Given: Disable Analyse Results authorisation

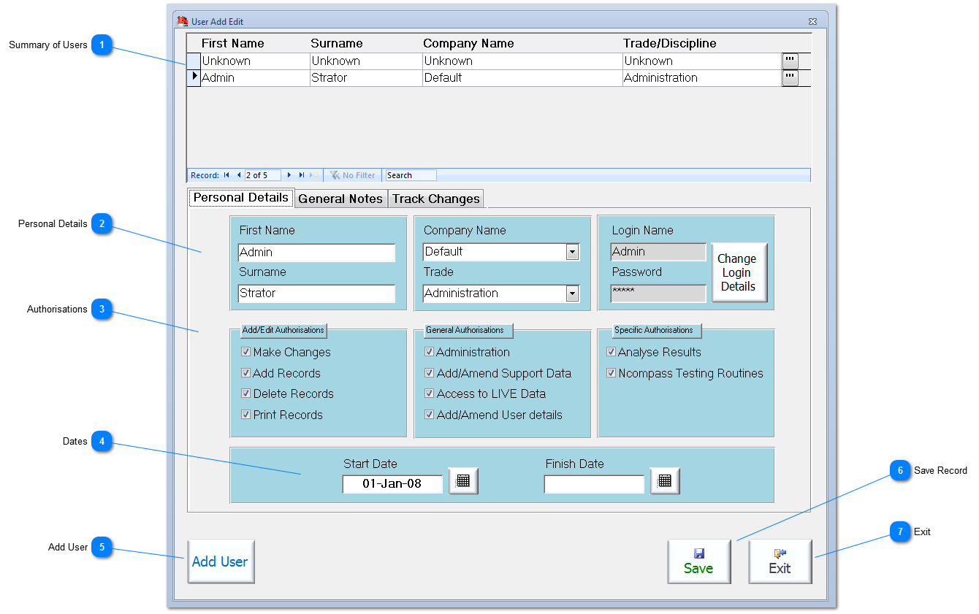Looking at the screenshot, I should (x=612, y=352).
